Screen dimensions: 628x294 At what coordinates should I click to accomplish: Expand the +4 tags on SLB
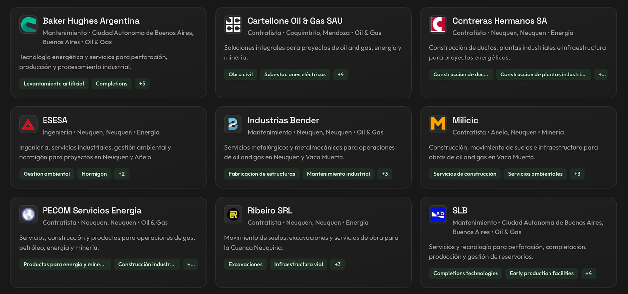tap(589, 273)
